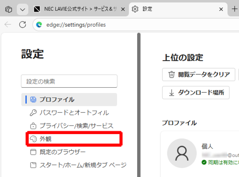Open the tab actions workspace icon
The width and height of the screenshot is (239, 177).
pyautogui.click(x=9, y=10)
